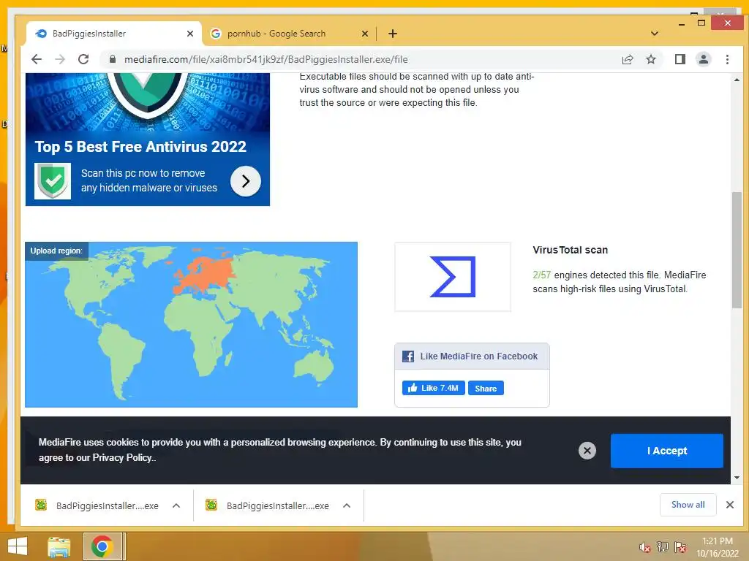Viewport: 749px width, 561px height.
Task: Click the upload region world map
Action: pos(191,324)
